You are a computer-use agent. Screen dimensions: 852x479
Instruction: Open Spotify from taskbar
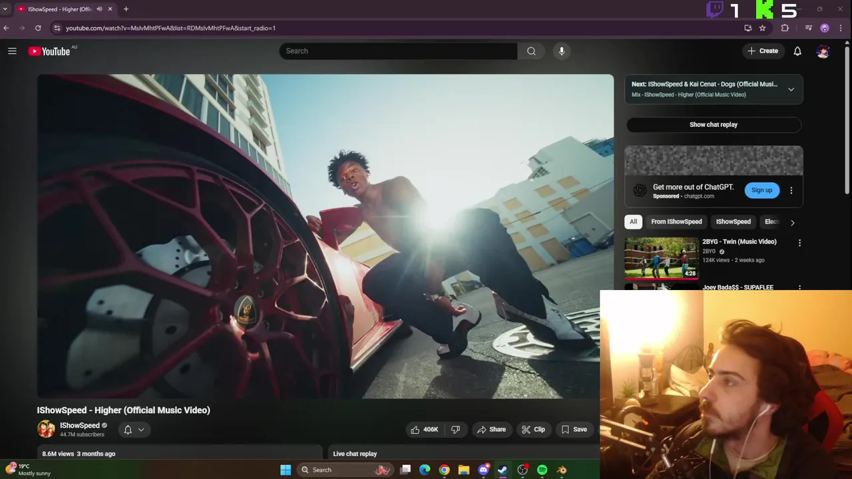tap(542, 470)
